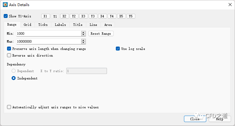Select the Independent radio button

(13, 78)
